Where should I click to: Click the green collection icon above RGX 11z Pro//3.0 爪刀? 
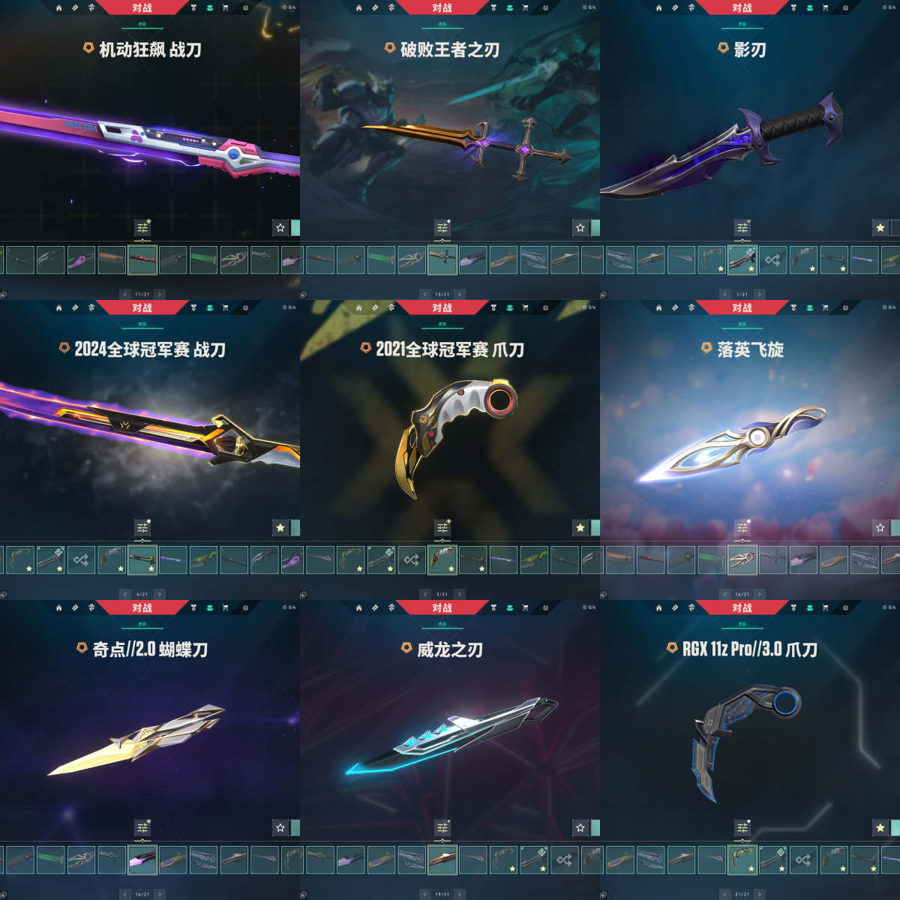[809, 607]
